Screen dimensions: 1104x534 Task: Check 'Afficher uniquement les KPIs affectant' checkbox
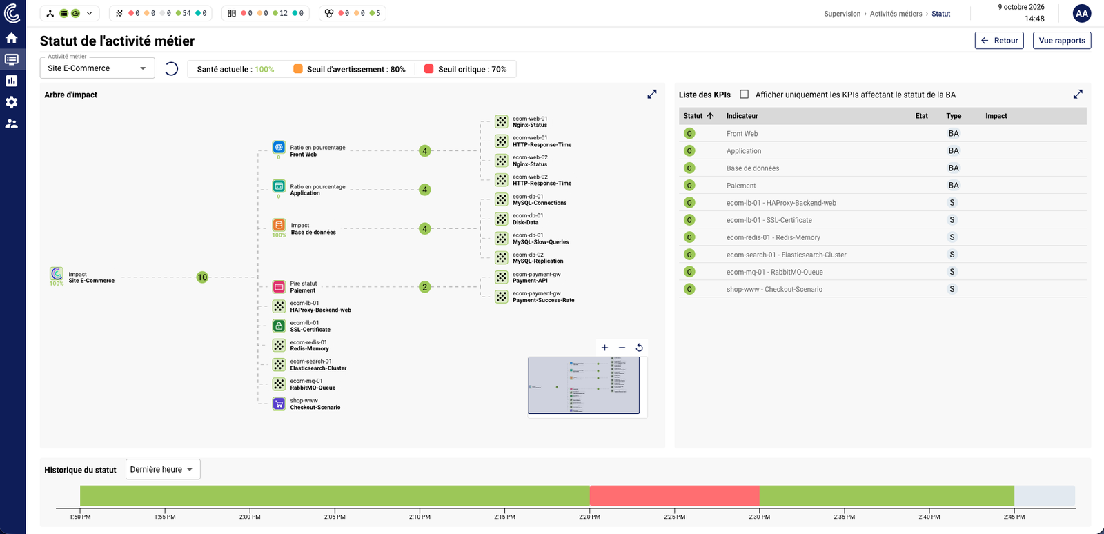click(x=744, y=95)
